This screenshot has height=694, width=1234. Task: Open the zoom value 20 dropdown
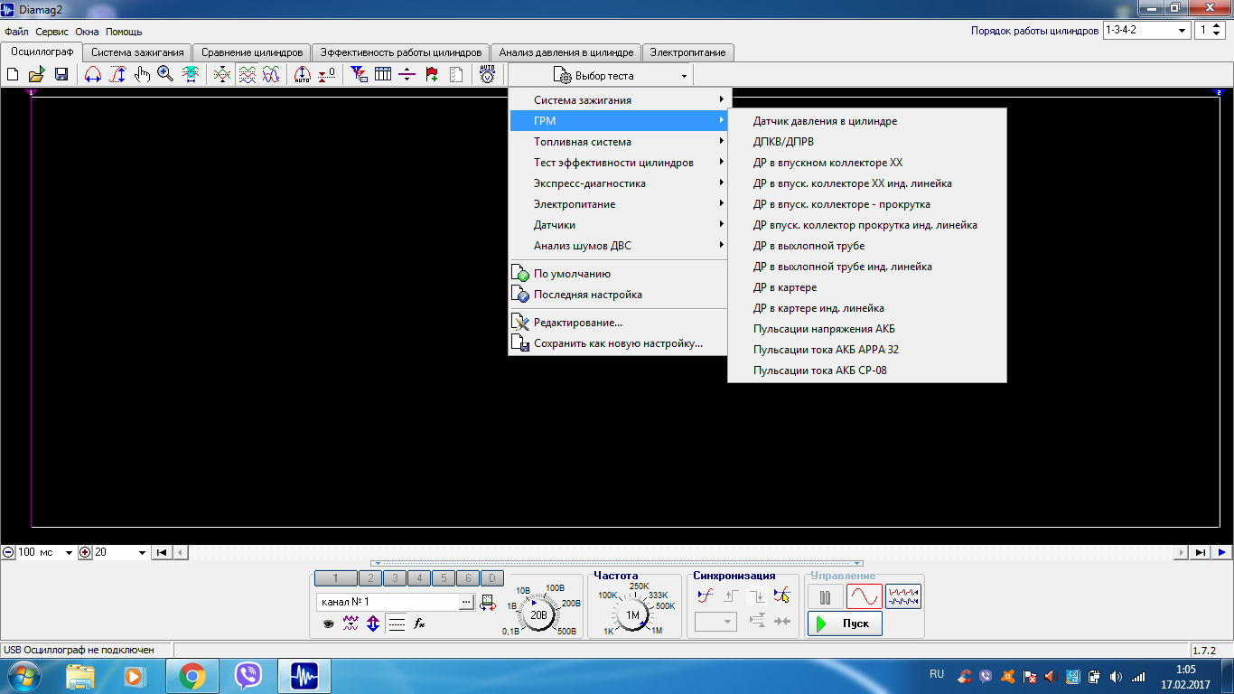tap(120, 552)
